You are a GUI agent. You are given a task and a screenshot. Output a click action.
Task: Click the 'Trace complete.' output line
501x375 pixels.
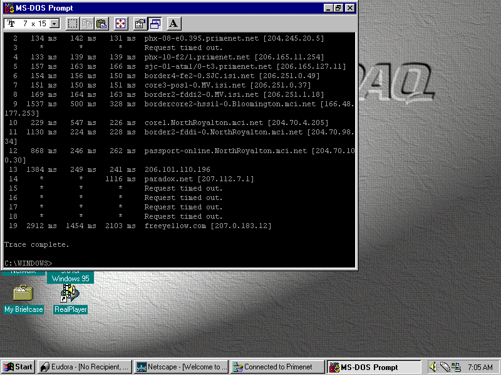tap(37, 244)
